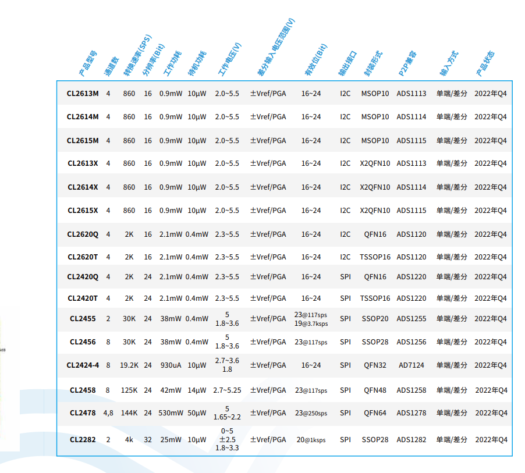This screenshot has width=525, height=473.
Task: Select the 50µW standby power cell
Action: [197, 413]
